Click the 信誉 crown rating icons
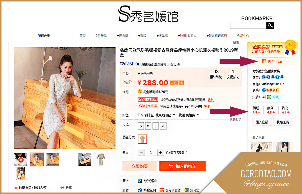Screen dimensions: 302x194 click(x=273, y=77)
